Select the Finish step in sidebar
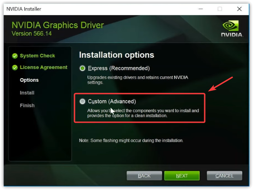 [x=27, y=105]
